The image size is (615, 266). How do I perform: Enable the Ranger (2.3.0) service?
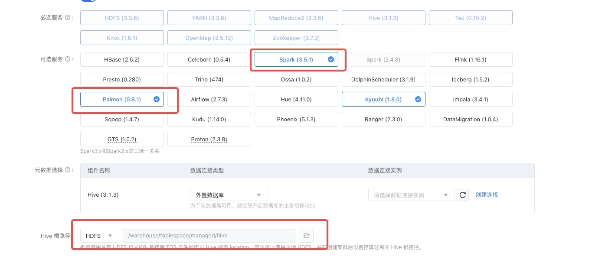(383, 119)
